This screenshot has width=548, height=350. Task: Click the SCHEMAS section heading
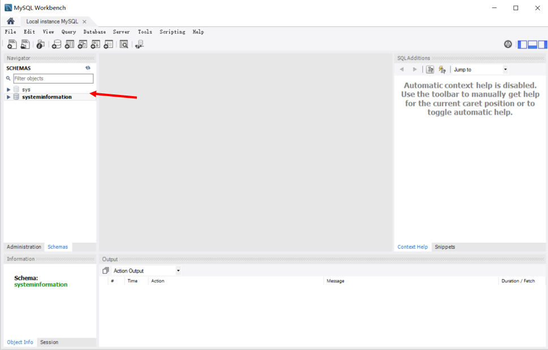point(19,68)
